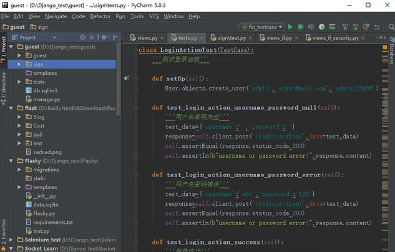Select manage.py in the project tree
Screen dimensions: 395x252
(46, 99)
